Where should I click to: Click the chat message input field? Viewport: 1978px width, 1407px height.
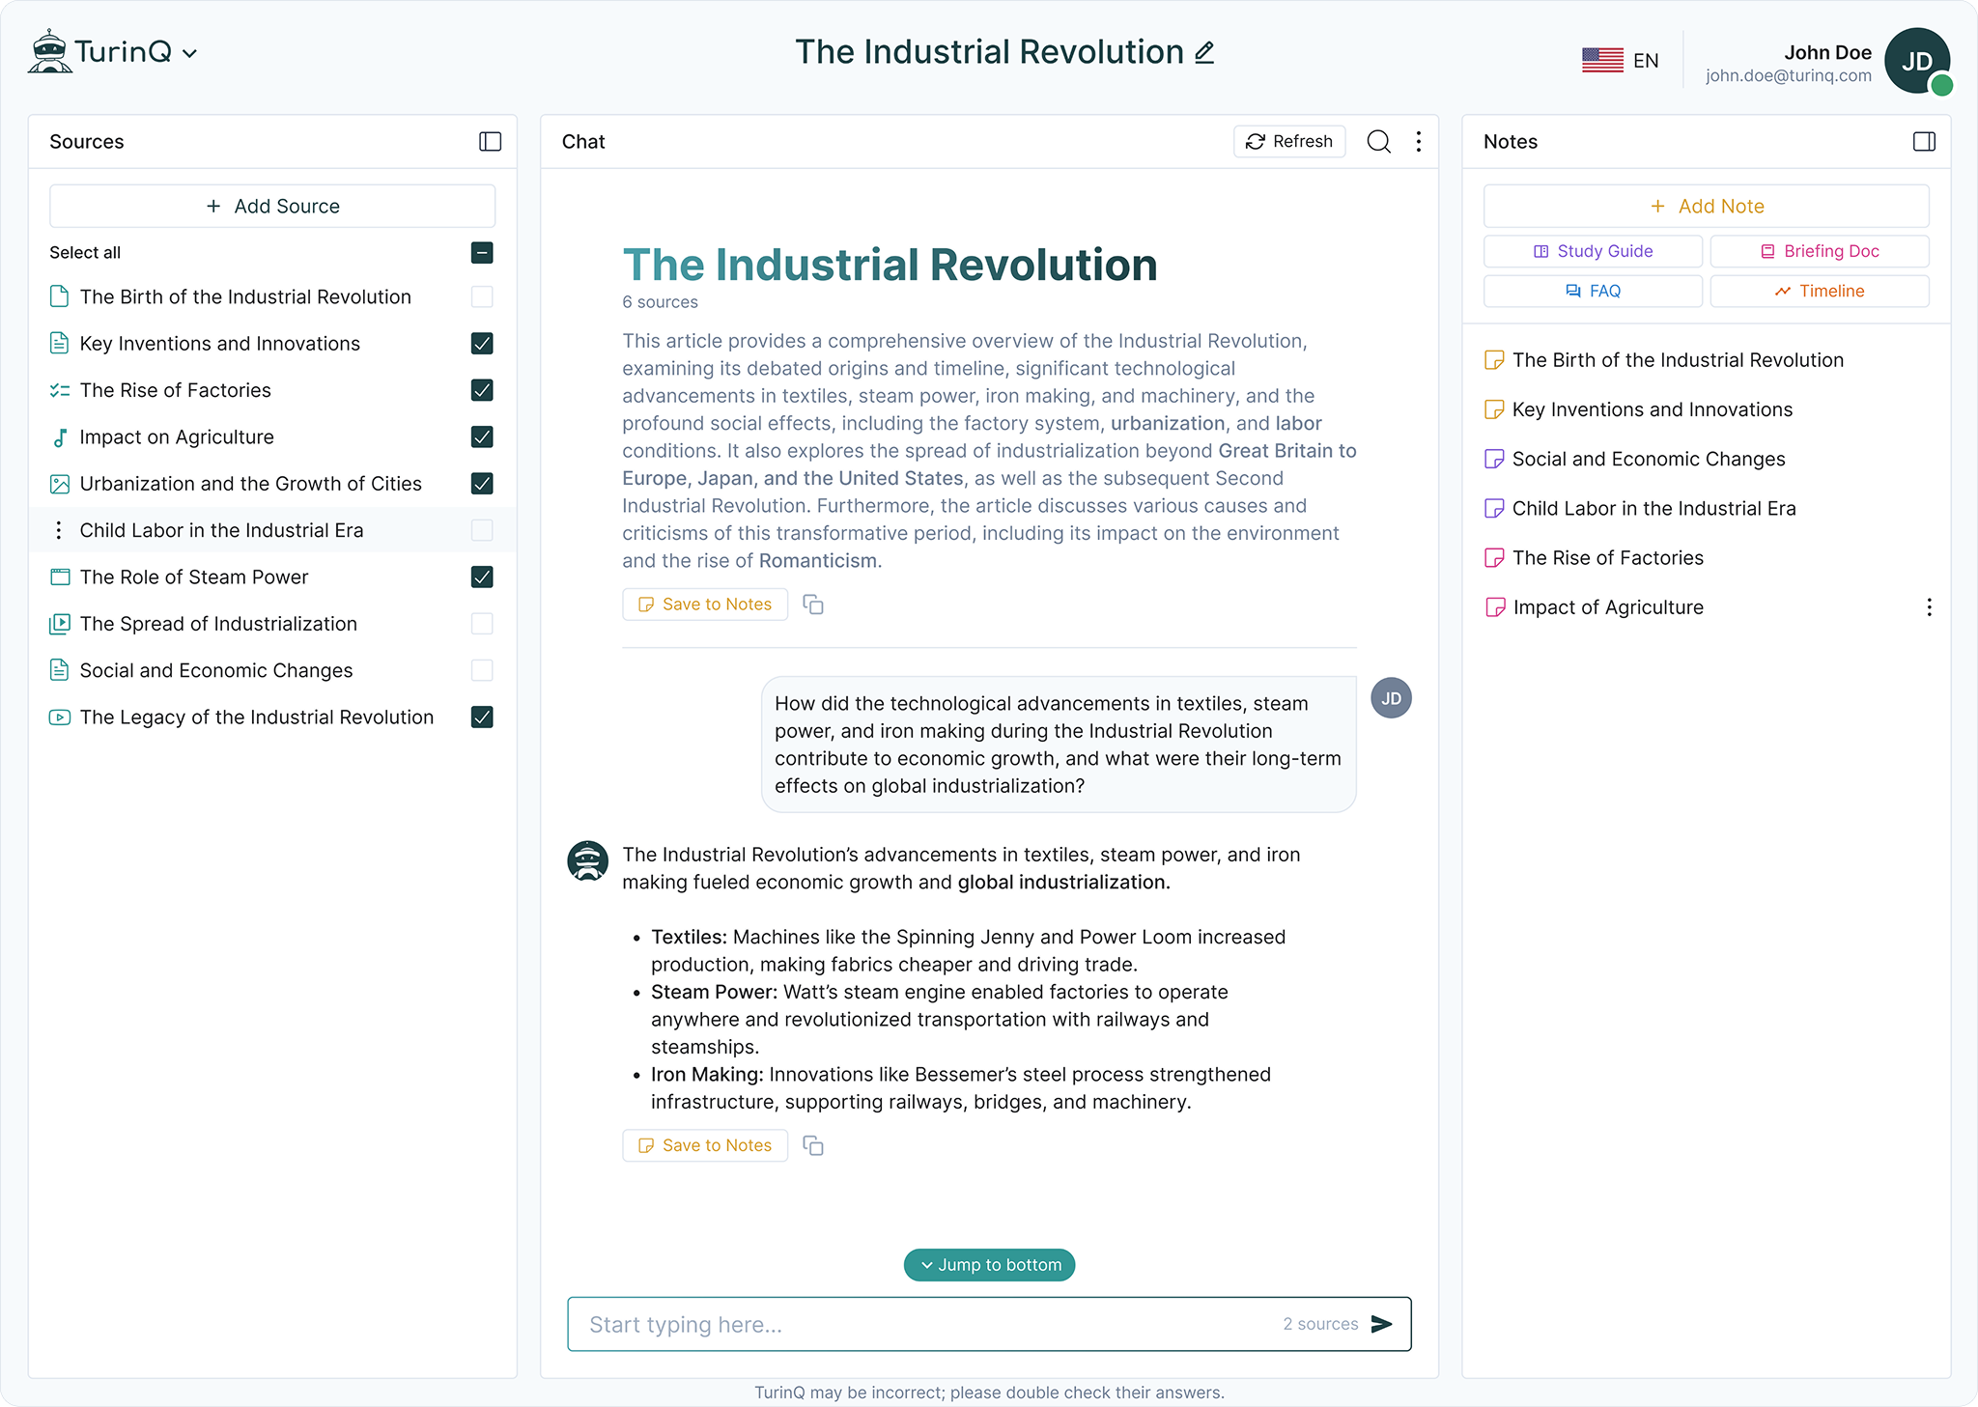(989, 1324)
